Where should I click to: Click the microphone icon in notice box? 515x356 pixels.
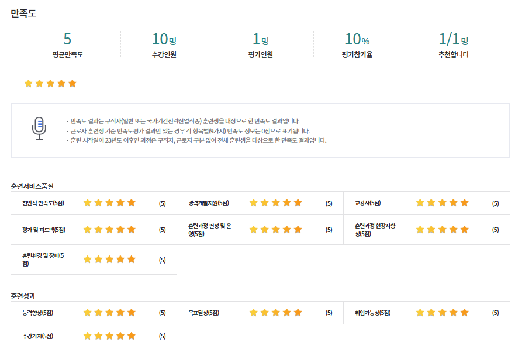pyautogui.click(x=39, y=128)
